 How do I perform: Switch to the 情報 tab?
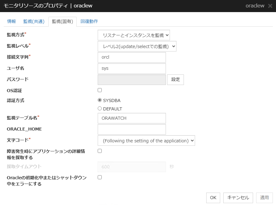coord(11,21)
